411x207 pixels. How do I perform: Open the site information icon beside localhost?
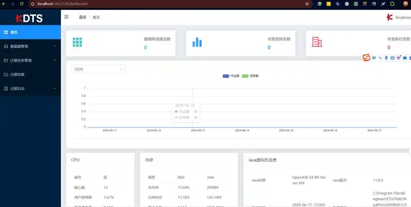click(33, 4)
